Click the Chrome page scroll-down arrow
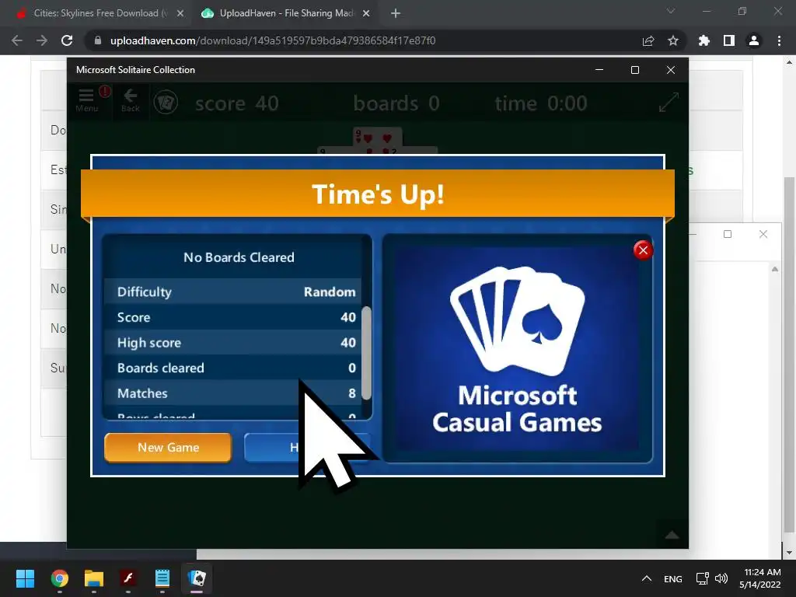796x597 pixels. tap(789, 553)
